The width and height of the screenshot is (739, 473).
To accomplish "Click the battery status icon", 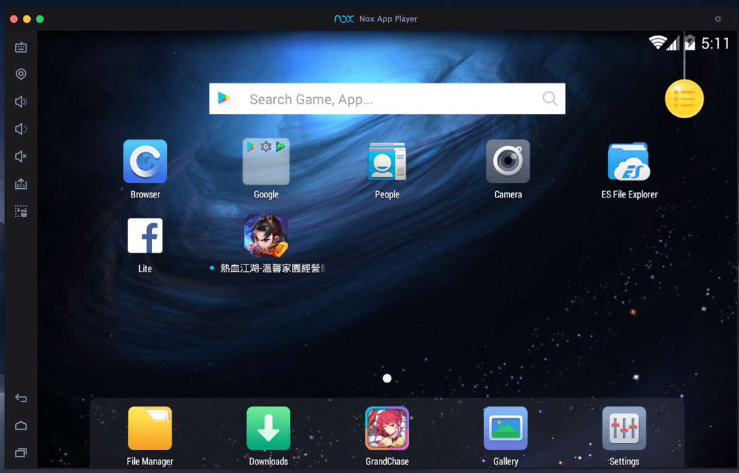I will (690, 42).
